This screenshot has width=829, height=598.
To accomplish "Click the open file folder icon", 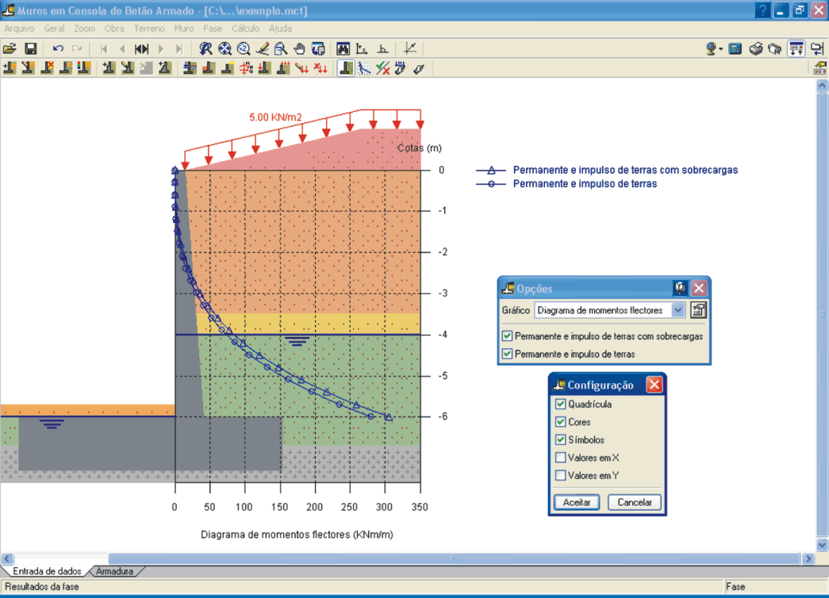I will [10, 49].
